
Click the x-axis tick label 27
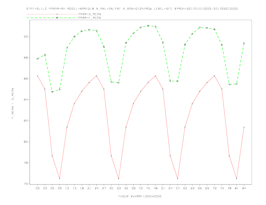pos(104,188)
